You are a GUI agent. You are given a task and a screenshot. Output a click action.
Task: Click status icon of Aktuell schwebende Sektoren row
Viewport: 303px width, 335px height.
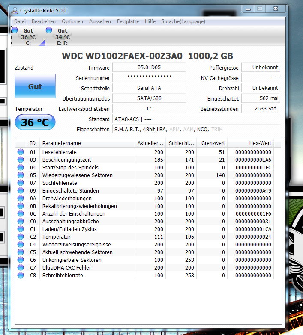click(21, 252)
